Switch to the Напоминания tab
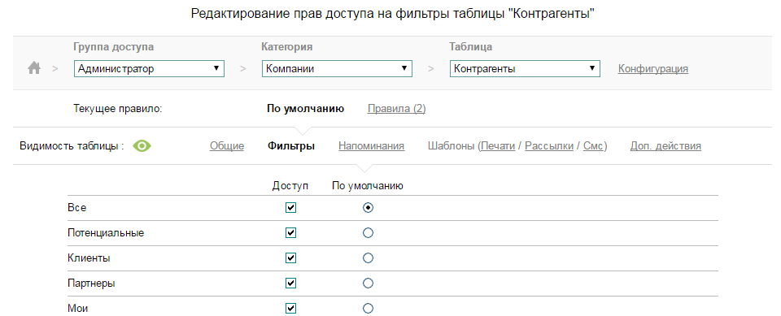 (x=371, y=145)
